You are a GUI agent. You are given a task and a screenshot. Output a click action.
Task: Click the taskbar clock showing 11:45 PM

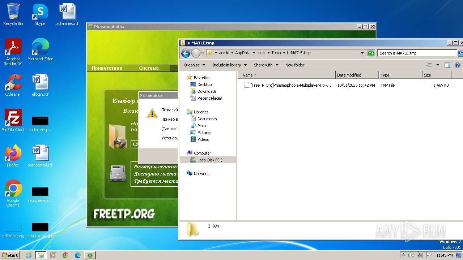[444, 255]
